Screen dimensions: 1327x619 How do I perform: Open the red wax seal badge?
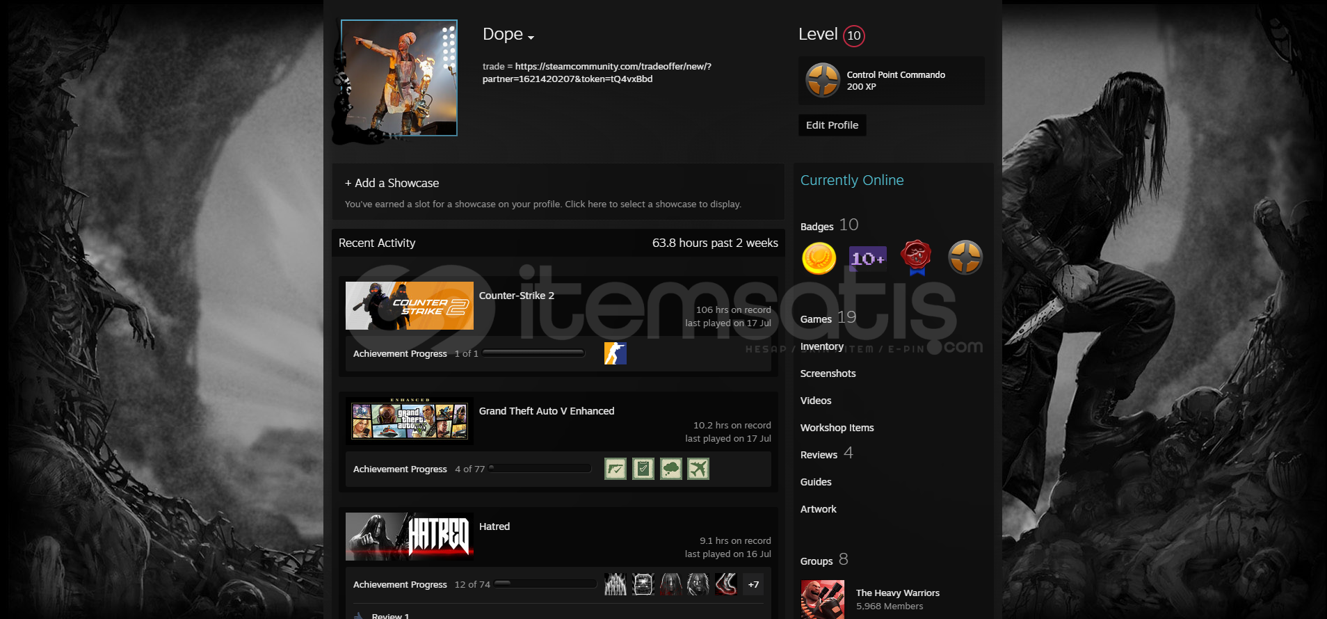[916, 258]
